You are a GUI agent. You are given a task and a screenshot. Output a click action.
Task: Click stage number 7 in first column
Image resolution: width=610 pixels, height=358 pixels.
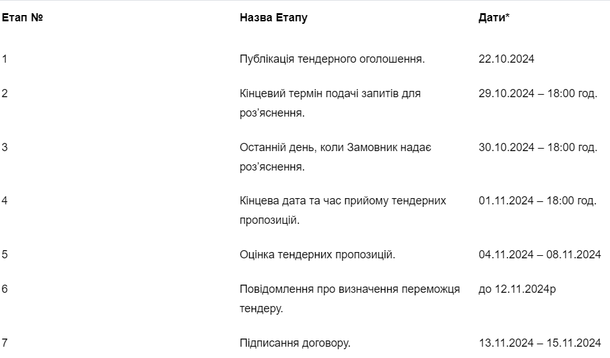click(4, 343)
